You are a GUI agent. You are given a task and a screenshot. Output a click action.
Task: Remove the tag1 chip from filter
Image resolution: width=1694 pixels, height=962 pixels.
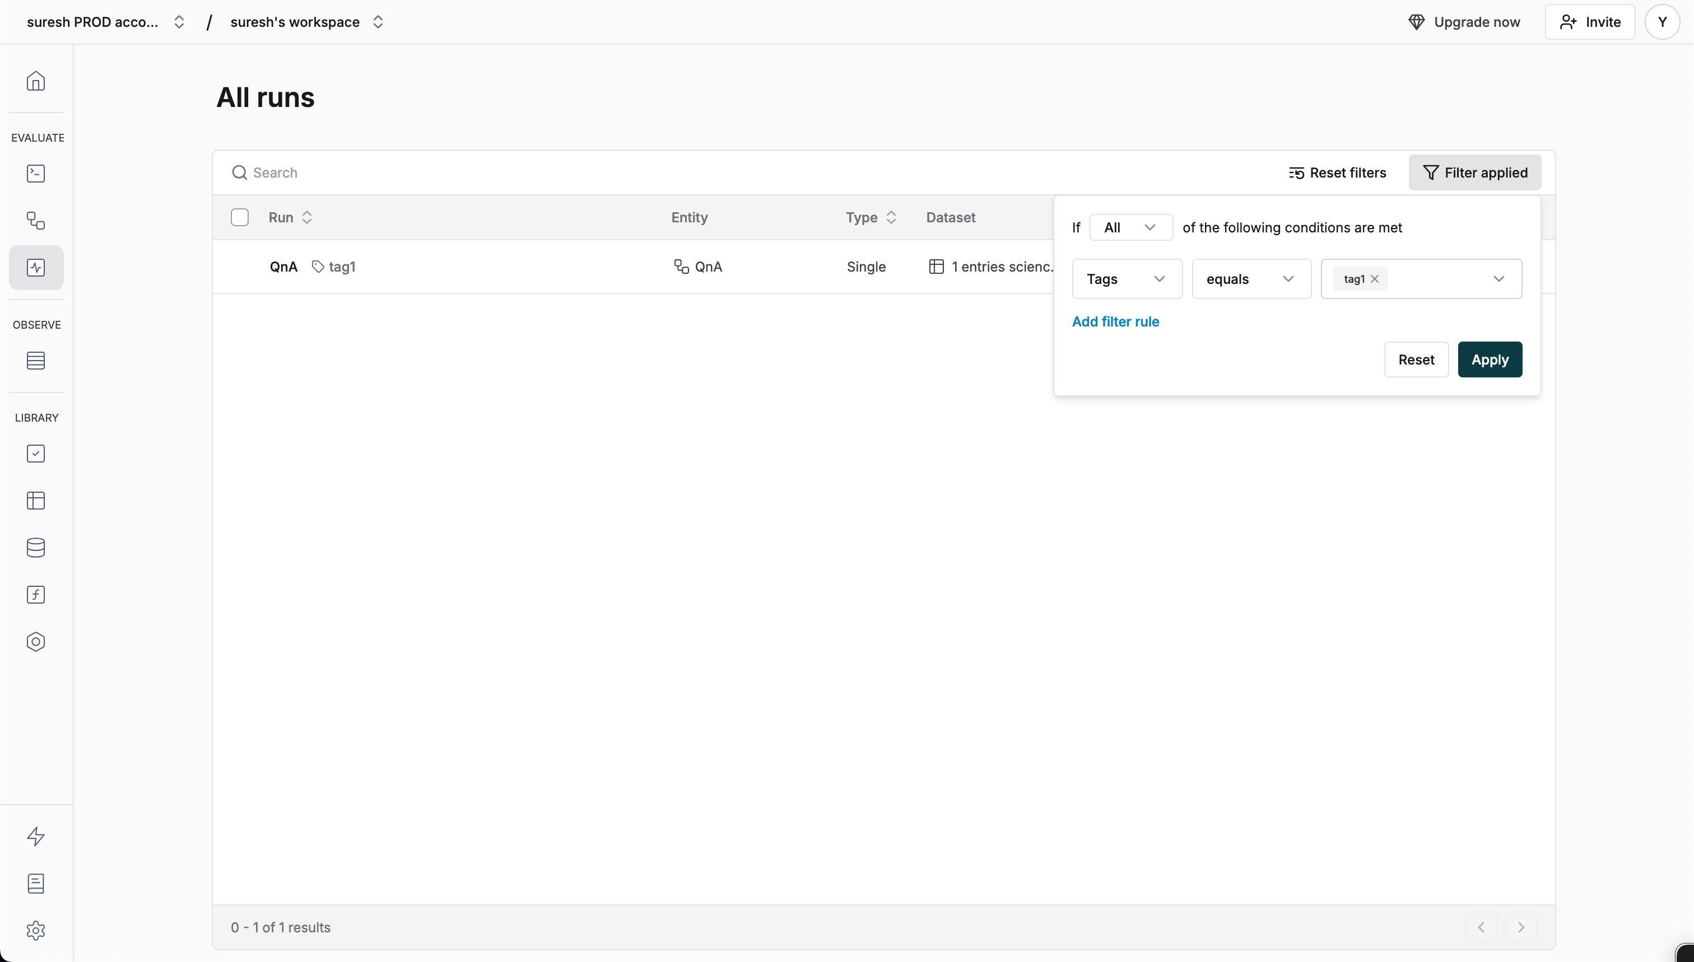1375,279
